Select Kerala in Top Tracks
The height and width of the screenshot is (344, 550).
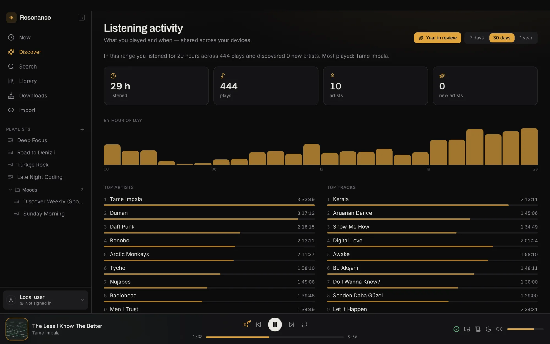pyautogui.click(x=432, y=201)
